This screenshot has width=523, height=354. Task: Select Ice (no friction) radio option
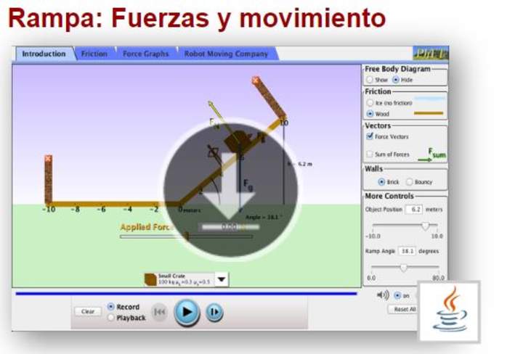[370, 103]
